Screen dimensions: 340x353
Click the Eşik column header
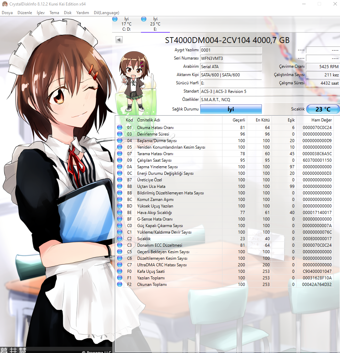pos(284,120)
